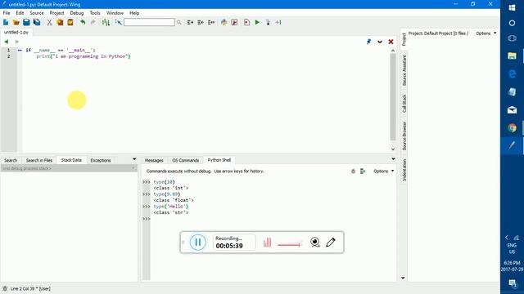
Task: Open the vertical Source Assistant side tab
Action: (404, 70)
